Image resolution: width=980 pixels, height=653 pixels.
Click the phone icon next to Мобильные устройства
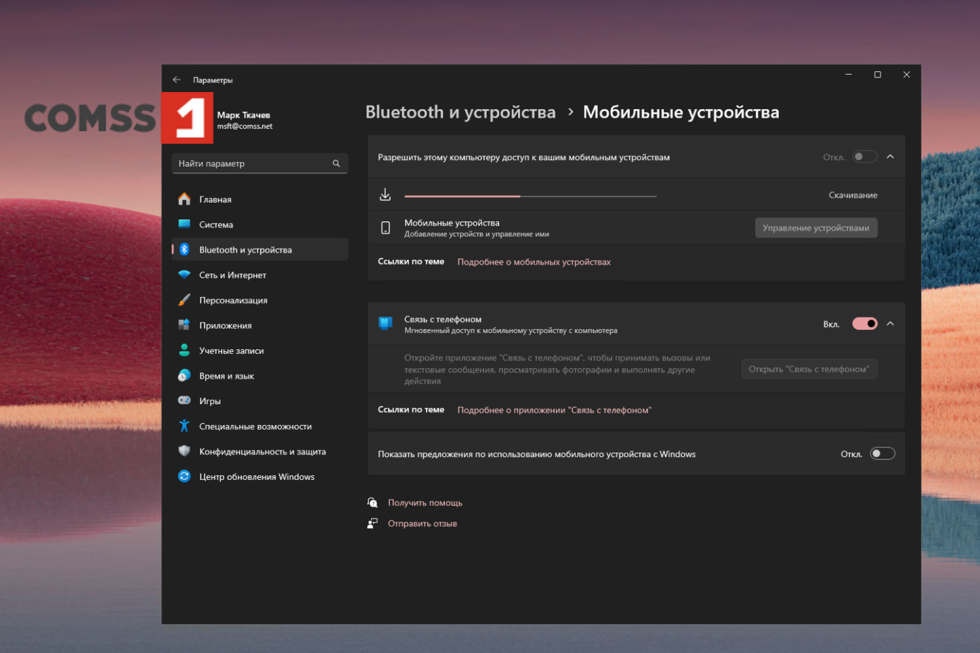click(x=385, y=228)
